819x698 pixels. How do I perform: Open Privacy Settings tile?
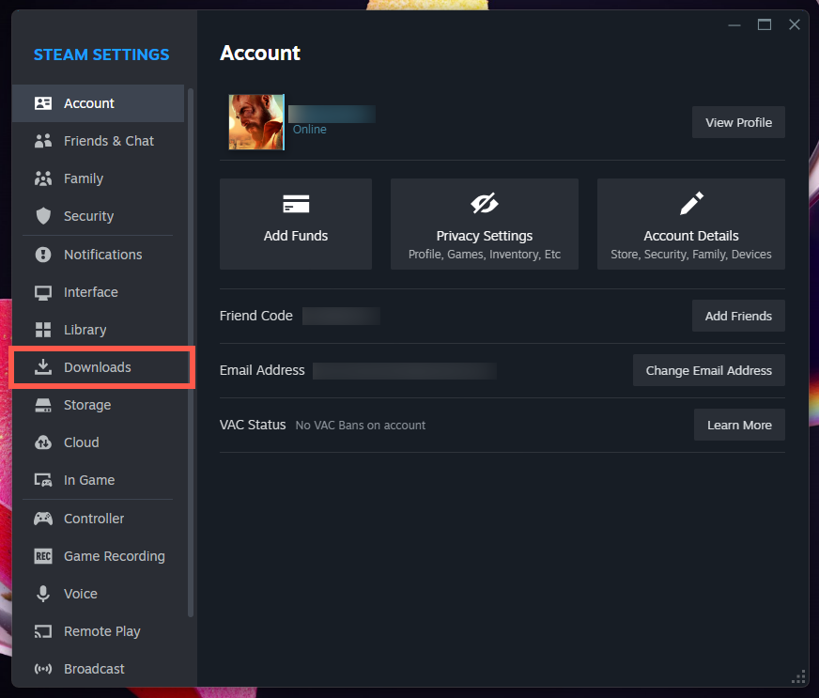(484, 224)
